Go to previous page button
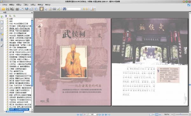 click(81, 114)
